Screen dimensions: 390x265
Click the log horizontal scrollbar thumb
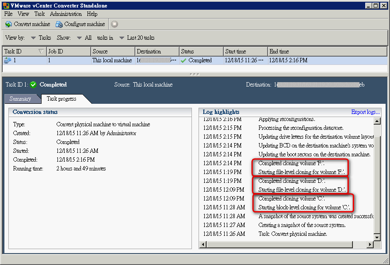(x=279, y=245)
